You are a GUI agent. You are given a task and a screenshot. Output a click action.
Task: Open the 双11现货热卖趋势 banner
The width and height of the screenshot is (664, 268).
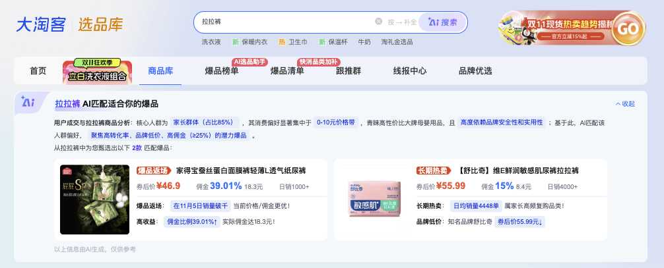[572, 28]
